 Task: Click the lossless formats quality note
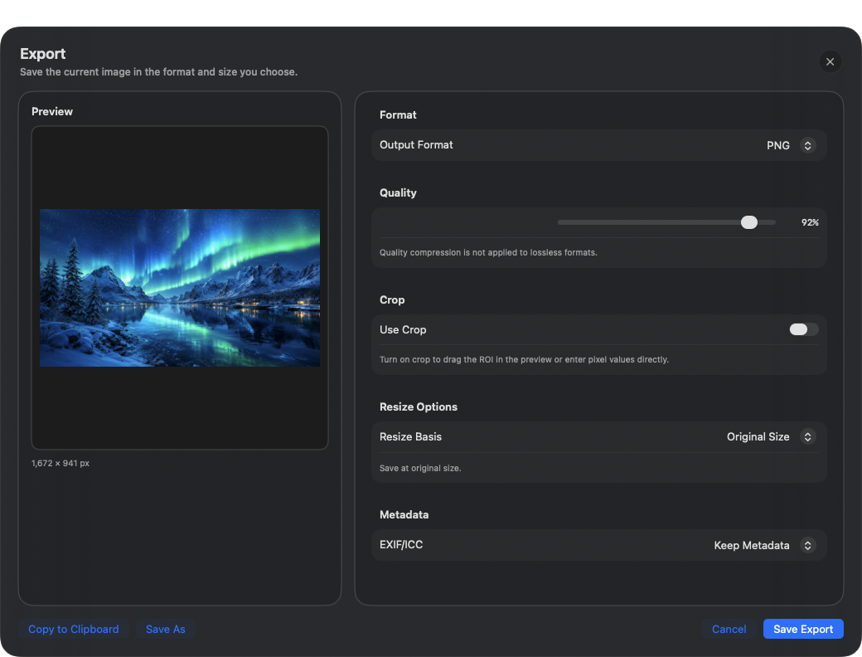click(x=488, y=252)
